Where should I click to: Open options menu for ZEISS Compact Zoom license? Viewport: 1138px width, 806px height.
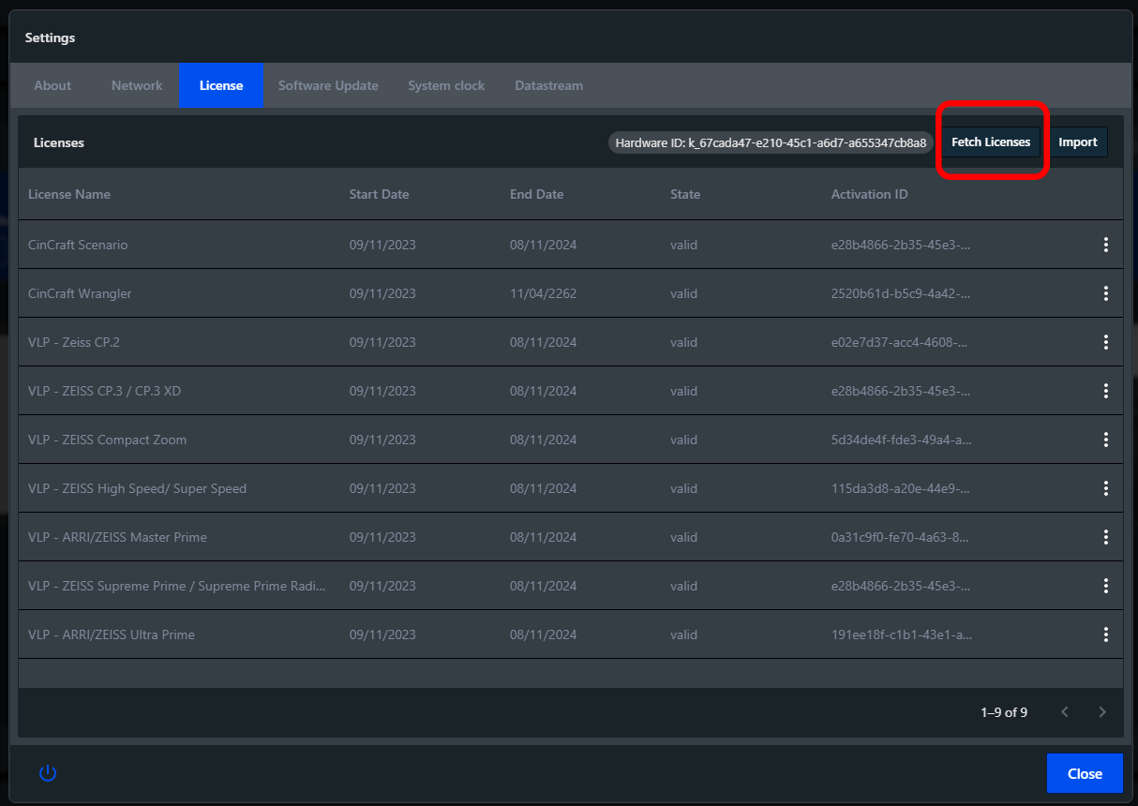[1106, 440]
